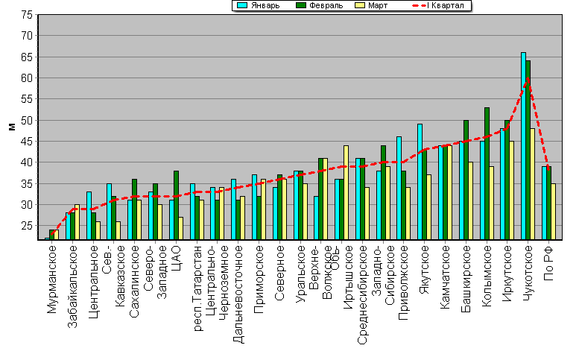
Task: Click the Забайкальское axis label
Action: click(x=73, y=287)
